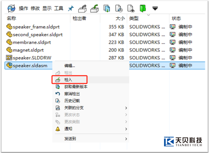Click 编制中 status of speaker_frame.sldprt
Screen dimensions: 209x153
tap(185, 27)
